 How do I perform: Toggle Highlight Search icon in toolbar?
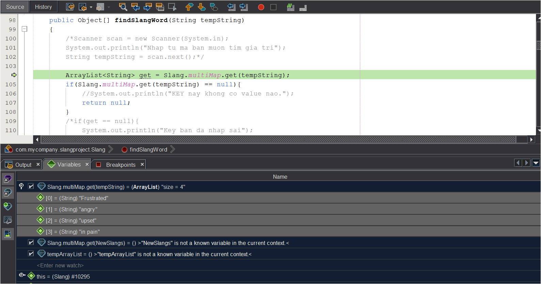coord(160,7)
